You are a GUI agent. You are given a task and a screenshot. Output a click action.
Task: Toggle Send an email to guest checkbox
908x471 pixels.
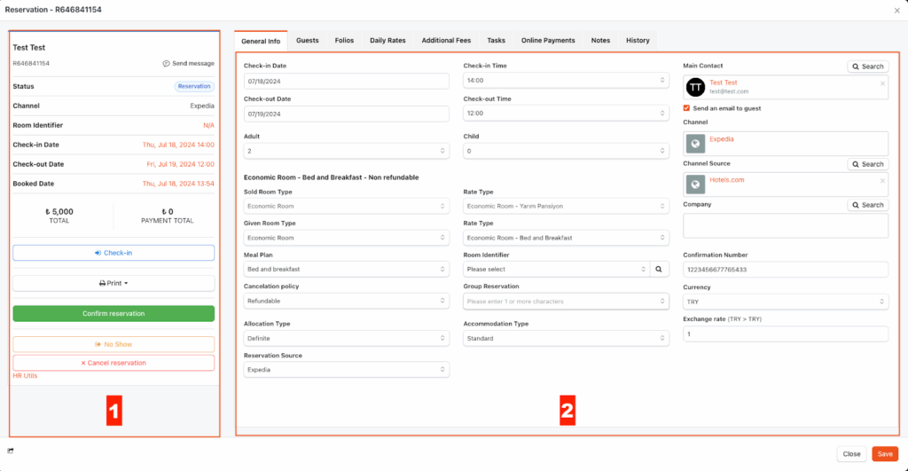point(686,108)
